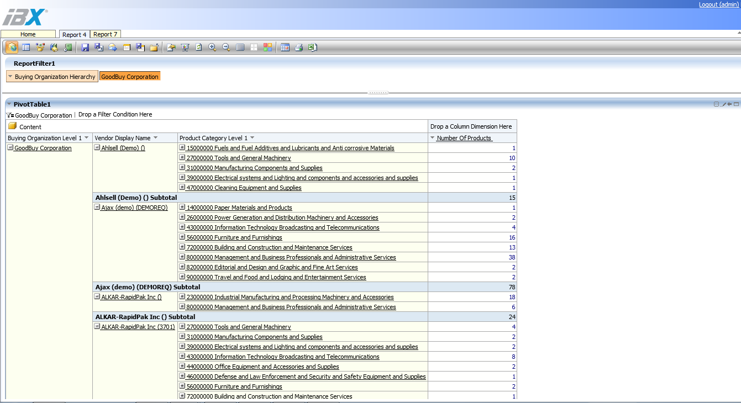Collapse the Ajax (demo) (DEMOREQ) vendor node

pos(97,207)
